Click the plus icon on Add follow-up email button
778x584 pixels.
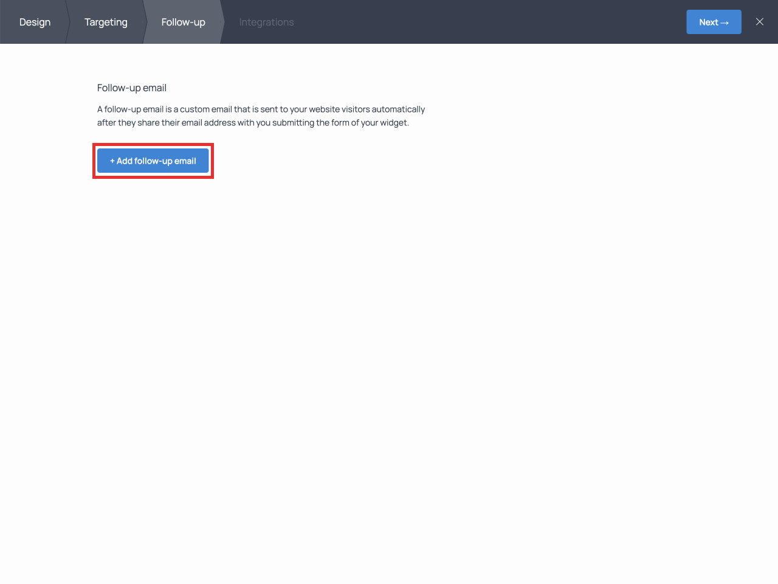click(x=111, y=160)
